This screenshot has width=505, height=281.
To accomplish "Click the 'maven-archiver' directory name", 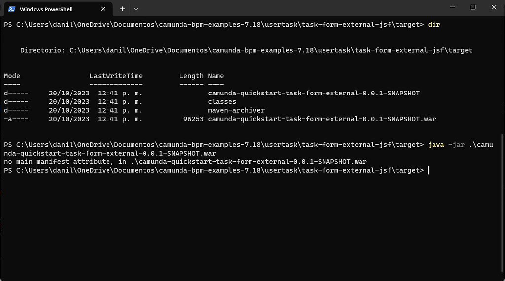I will [236, 110].
